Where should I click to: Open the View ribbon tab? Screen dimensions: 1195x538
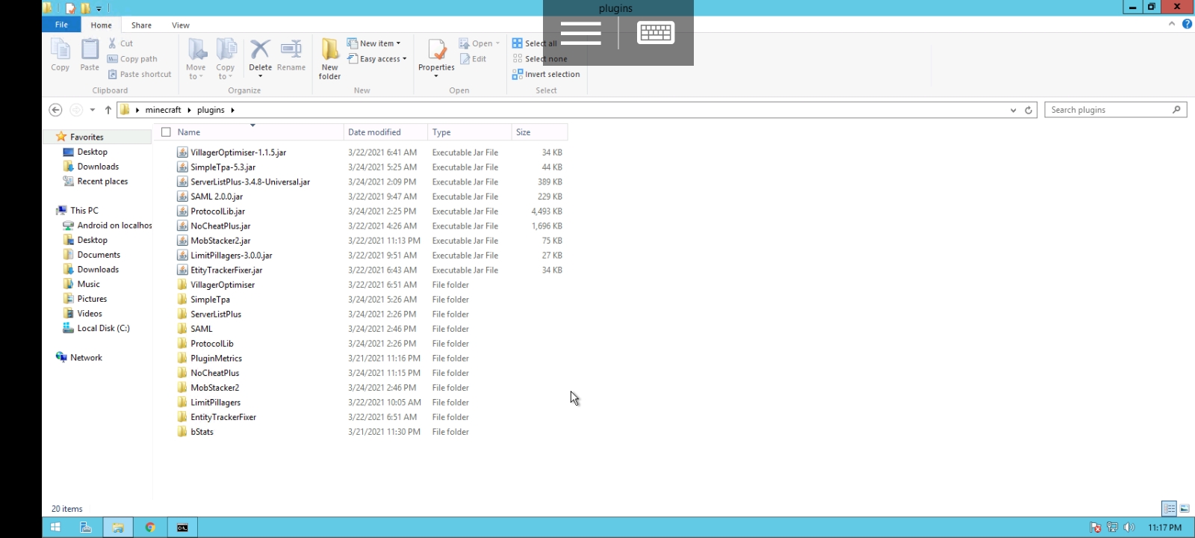[x=181, y=25]
